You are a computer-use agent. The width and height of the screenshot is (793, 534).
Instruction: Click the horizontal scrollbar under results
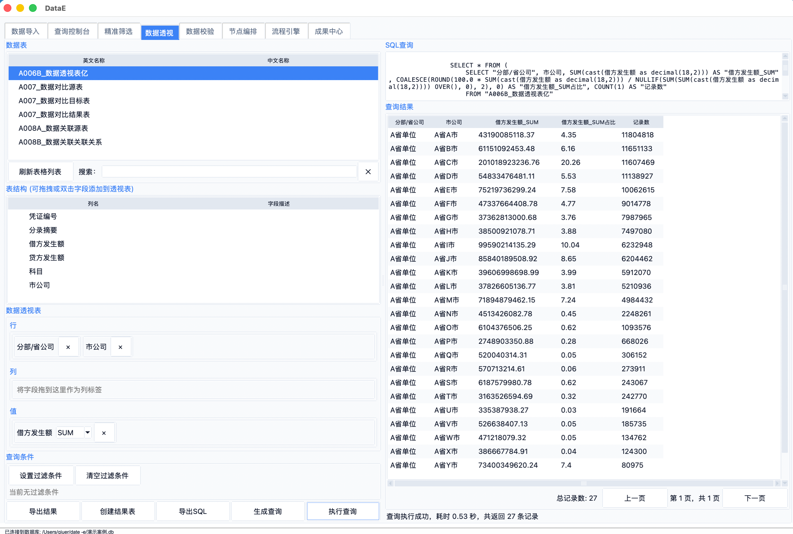(583, 483)
